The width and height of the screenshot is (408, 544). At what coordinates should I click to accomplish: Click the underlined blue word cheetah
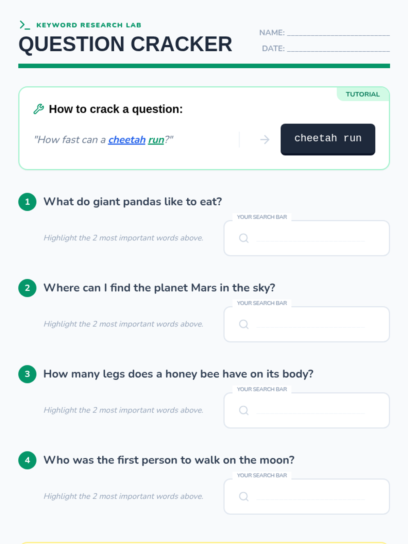(127, 140)
